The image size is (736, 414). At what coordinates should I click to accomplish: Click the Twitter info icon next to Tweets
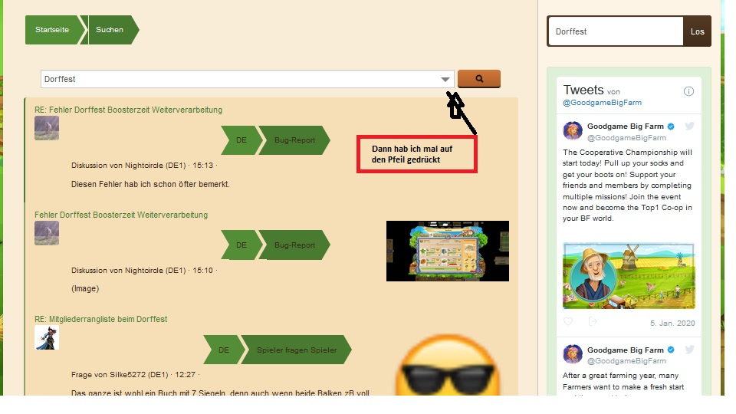point(688,91)
